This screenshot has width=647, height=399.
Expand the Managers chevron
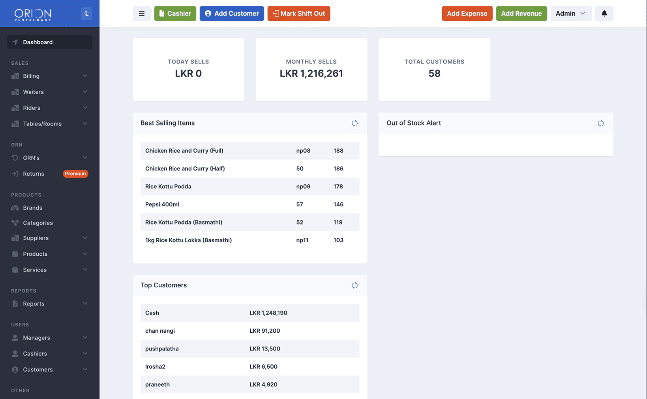pyautogui.click(x=85, y=337)
